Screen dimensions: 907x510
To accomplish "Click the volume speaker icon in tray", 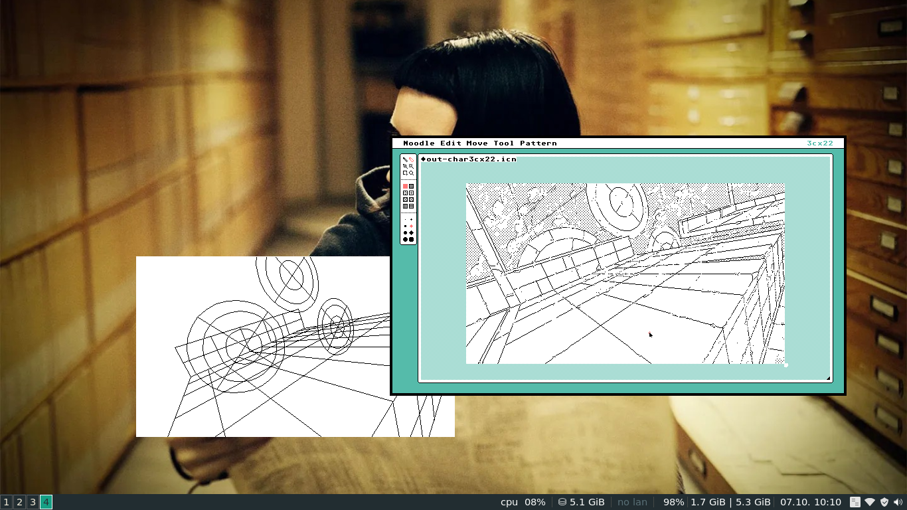I will (x=898, y=502).
